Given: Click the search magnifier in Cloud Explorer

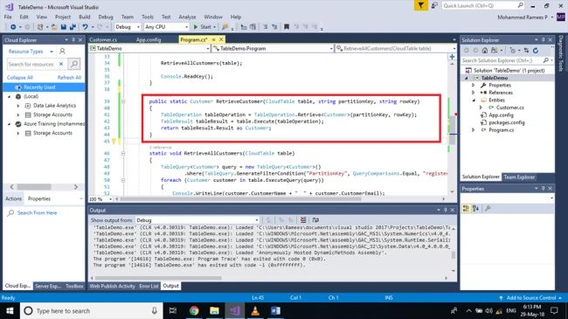Looking at the screenshot, I should [x=74, y=64].
